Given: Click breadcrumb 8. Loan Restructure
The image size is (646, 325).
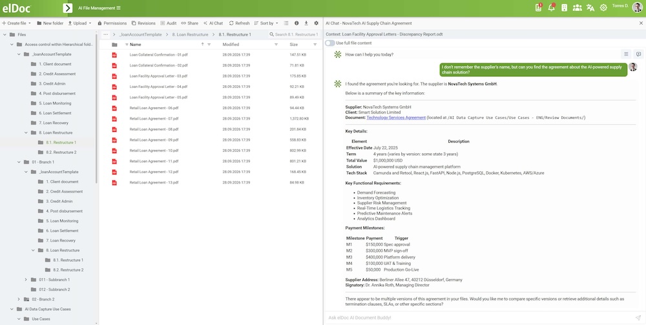Looking at the screenshot, I should 190,35.
